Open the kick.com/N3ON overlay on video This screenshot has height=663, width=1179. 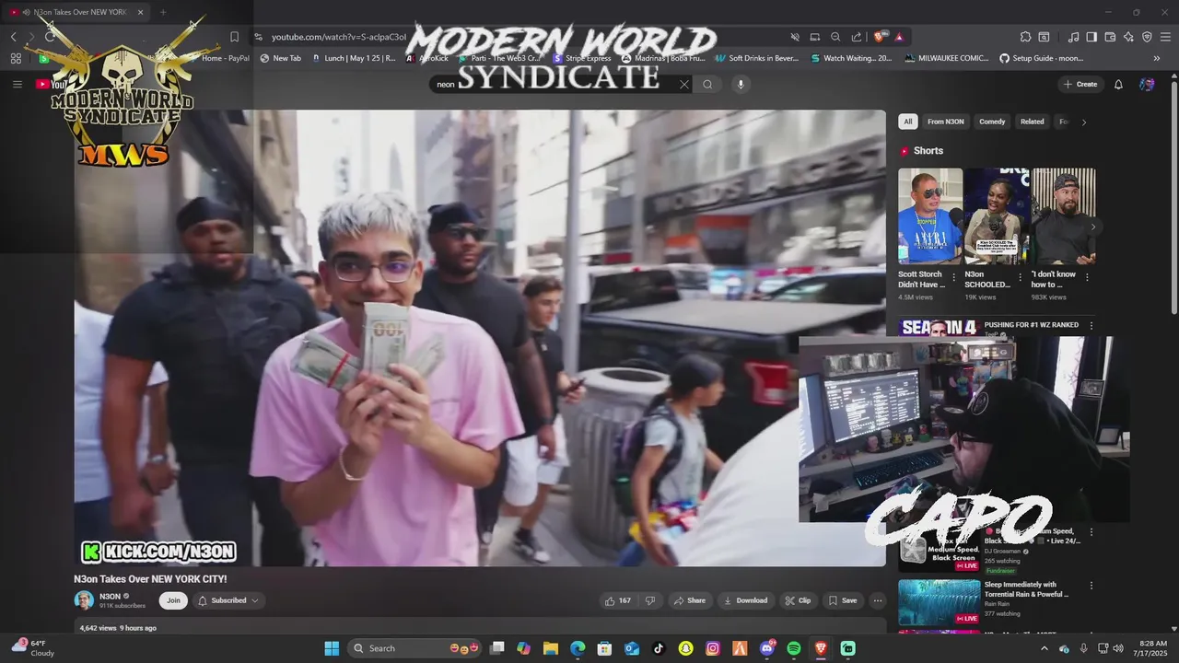tap(158, 552)
